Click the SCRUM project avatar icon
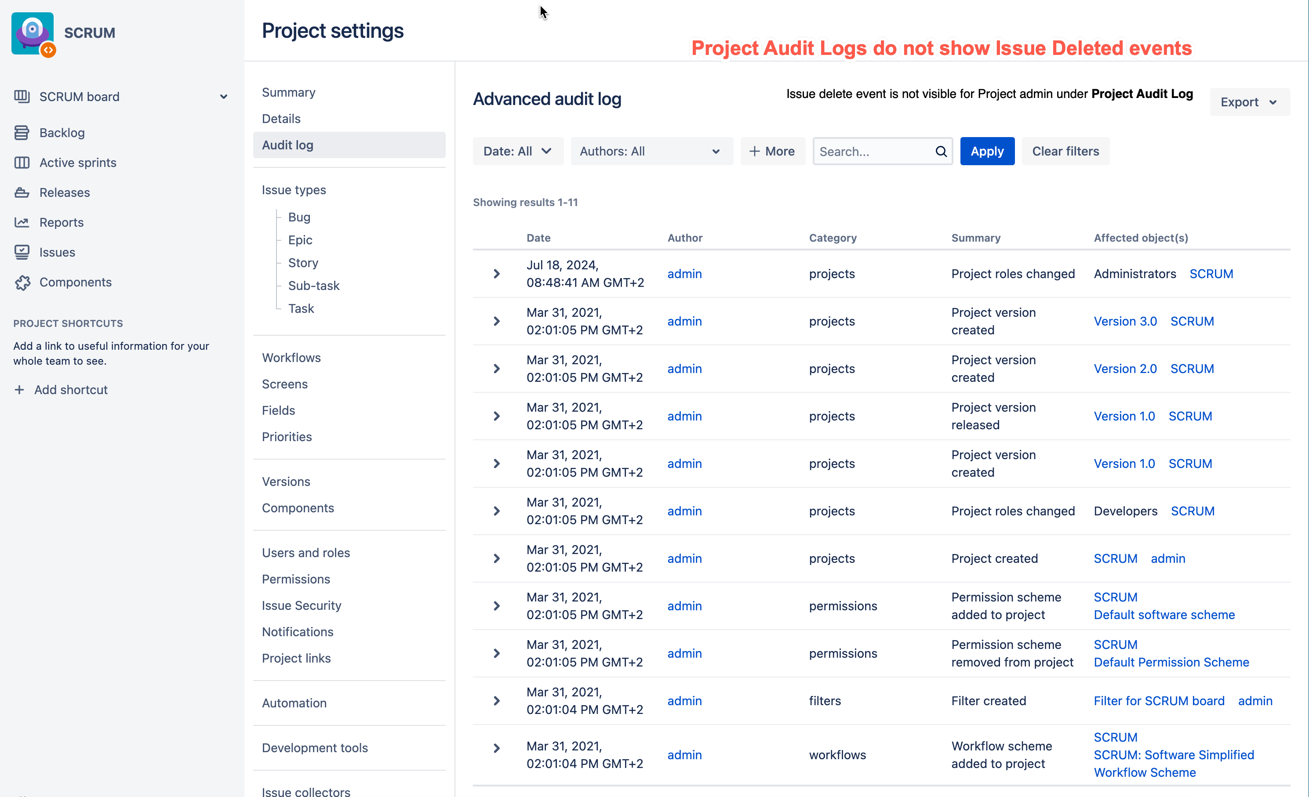 coord(33,33)
